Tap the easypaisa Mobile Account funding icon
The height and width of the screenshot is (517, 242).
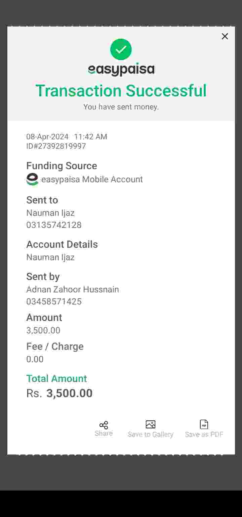pyautogui.click(x=32, y=179)
